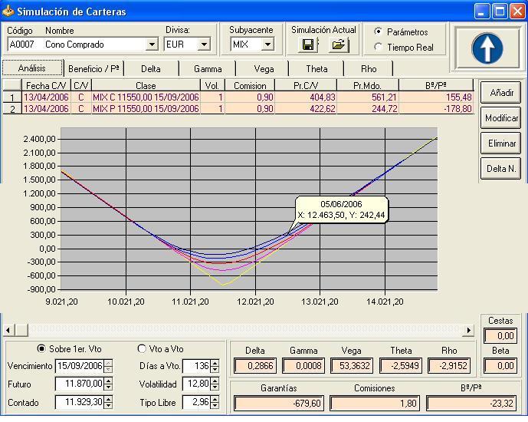This screenshot has width=528, height=422.
Task: Click the app icon in the title bar
Action: 8,11
